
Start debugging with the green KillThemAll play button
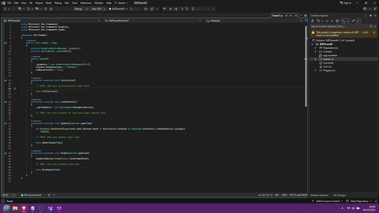coord(110,9)
